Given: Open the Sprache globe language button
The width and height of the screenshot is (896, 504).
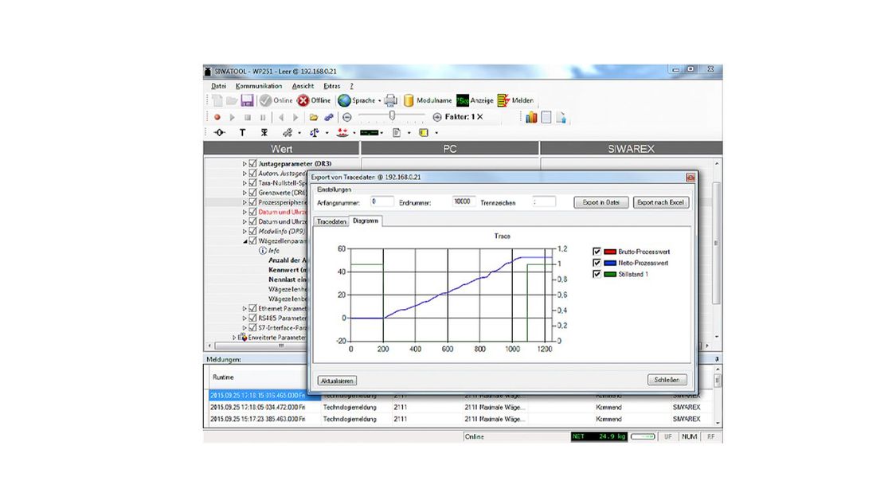Looking at the screenshot, I should (356, 100).
